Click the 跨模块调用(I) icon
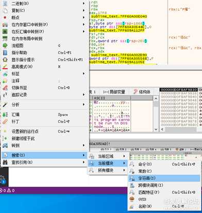 point(132,185)
